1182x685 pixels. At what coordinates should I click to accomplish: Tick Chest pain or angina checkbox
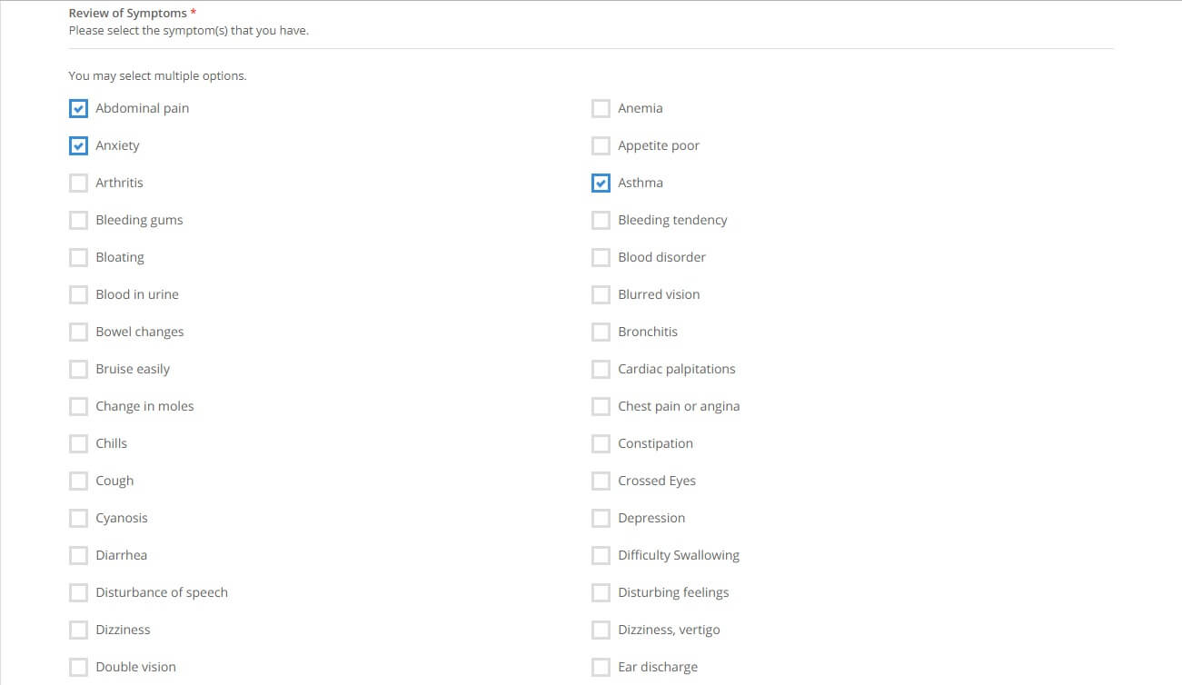601,406
